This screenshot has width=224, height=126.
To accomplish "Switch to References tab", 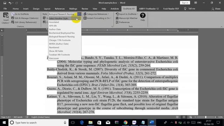I will (x=60, y=9).
